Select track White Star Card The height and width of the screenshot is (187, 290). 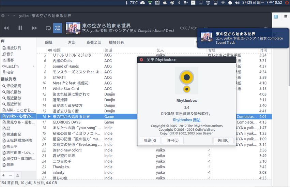[x=66, y=89]
